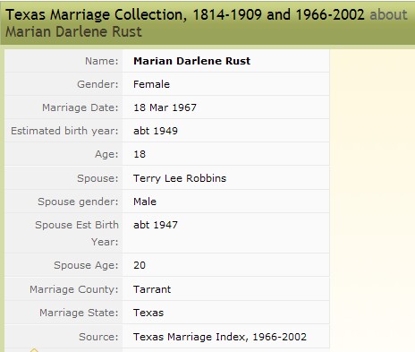Click the abt 1947 spouse birth year

pyautogui.click(x=156, y=225)
